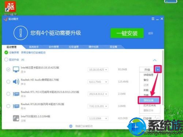
Task: Click the network card icon for Realtek RTL PCI-E
Action: (x=16, y=94)
